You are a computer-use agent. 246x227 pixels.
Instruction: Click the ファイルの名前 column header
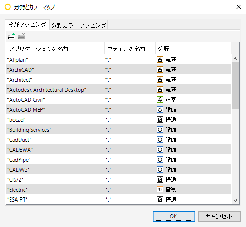click(x=130, y=49)
